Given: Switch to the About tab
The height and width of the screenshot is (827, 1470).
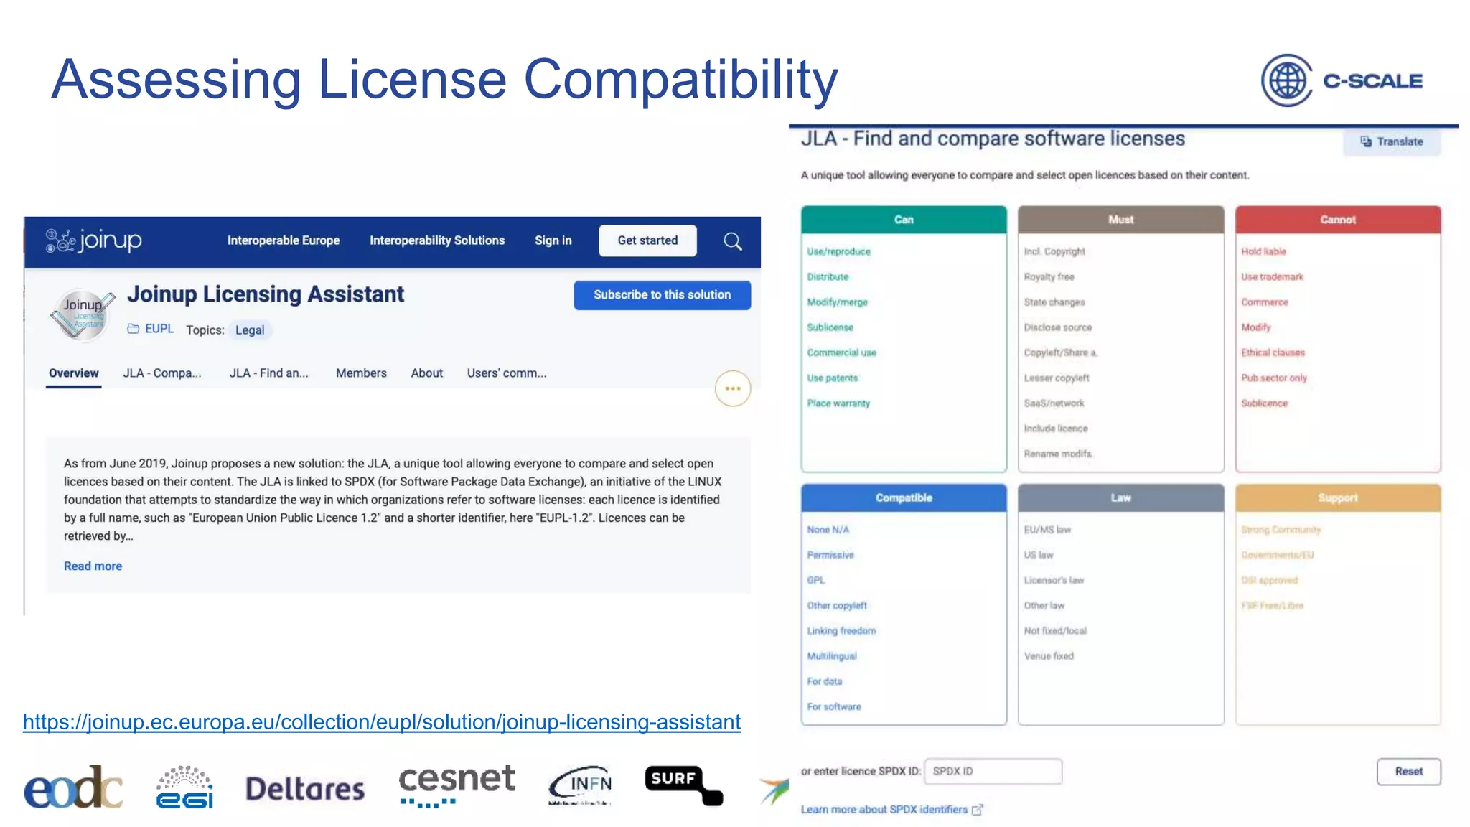Looking at the screenshot, I should [x=426, y=373].
